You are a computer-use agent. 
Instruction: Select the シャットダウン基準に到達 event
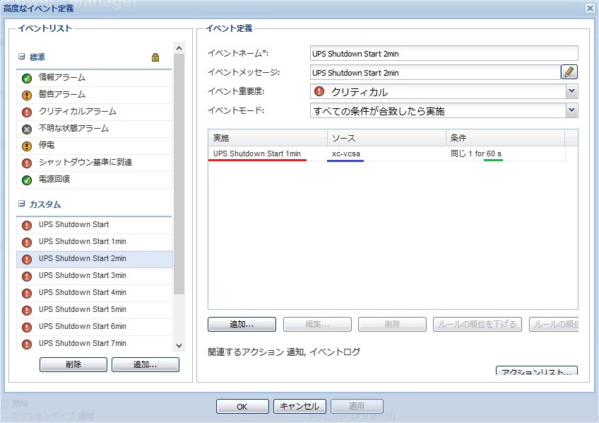85,162
